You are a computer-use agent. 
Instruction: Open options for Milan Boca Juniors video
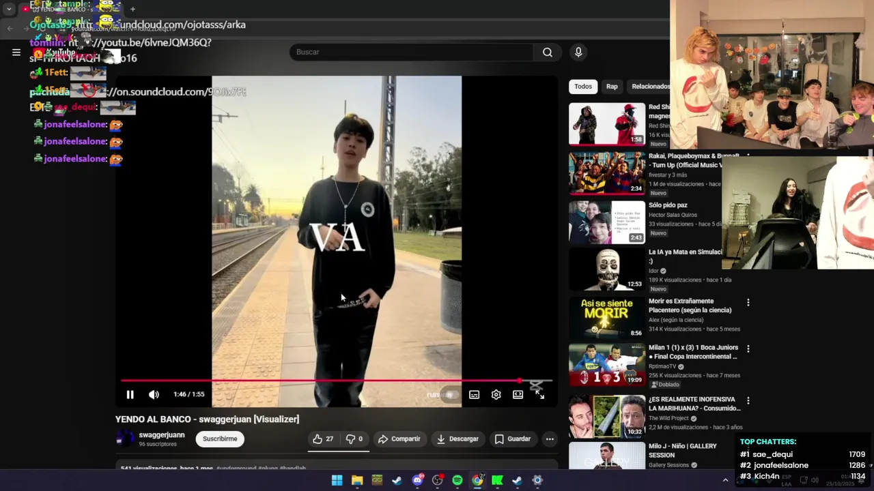click(x=748, y=348)
